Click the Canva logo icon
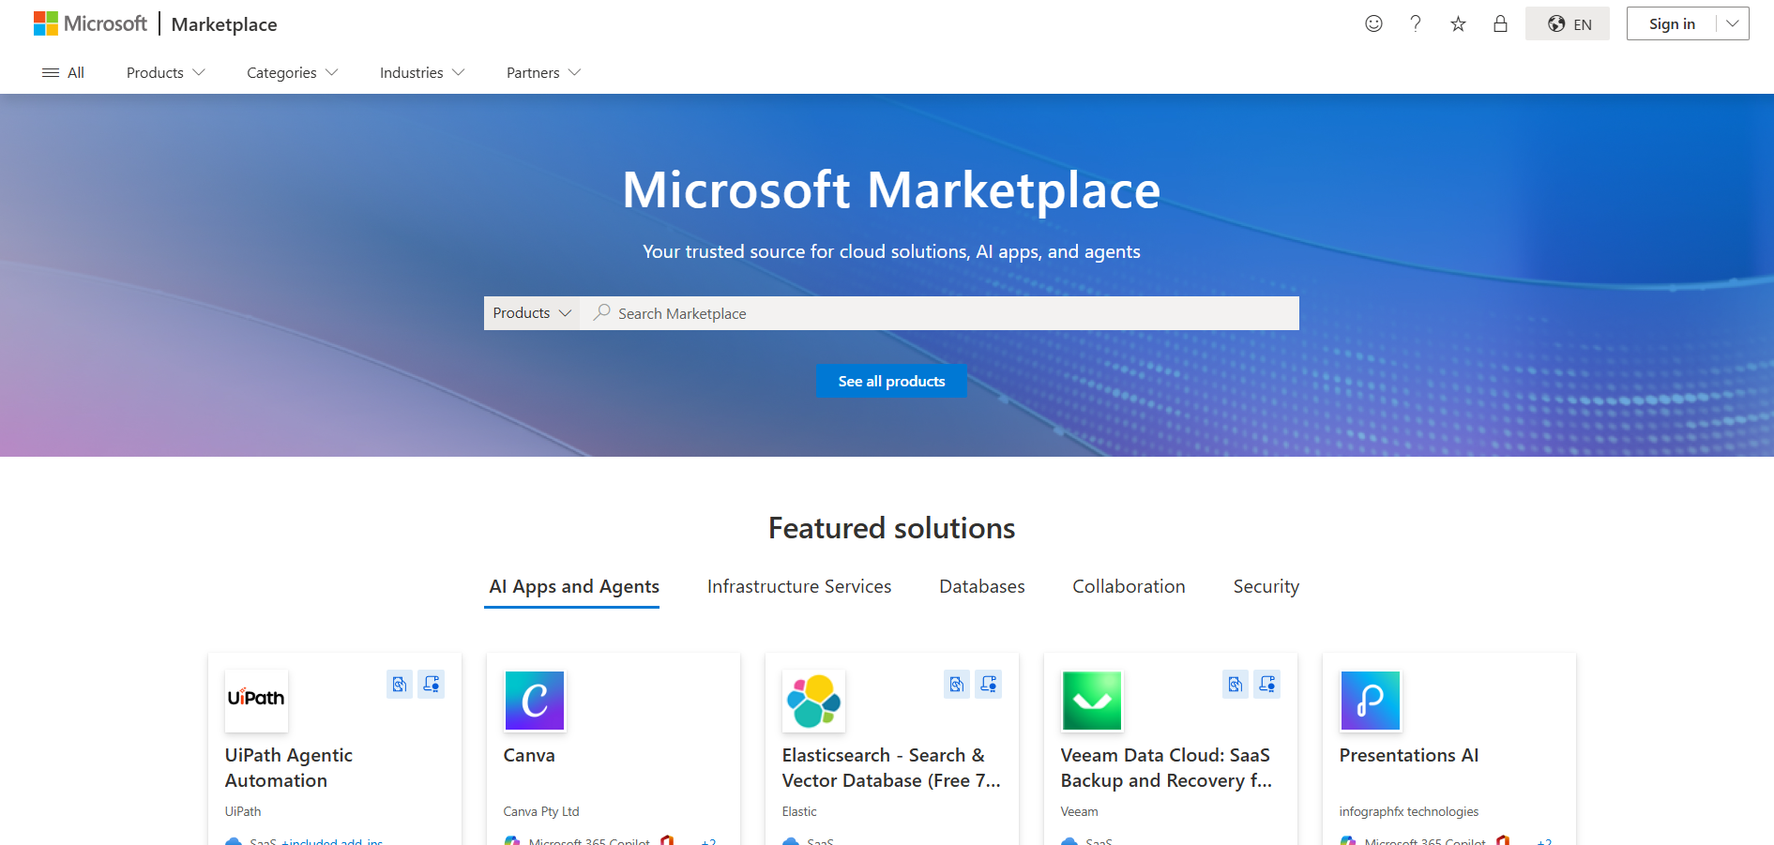The width and height of the screenshot is (1774, 845). 535,701
